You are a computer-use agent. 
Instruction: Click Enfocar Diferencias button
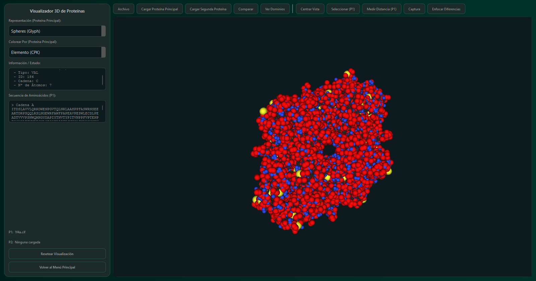(446, 9)
